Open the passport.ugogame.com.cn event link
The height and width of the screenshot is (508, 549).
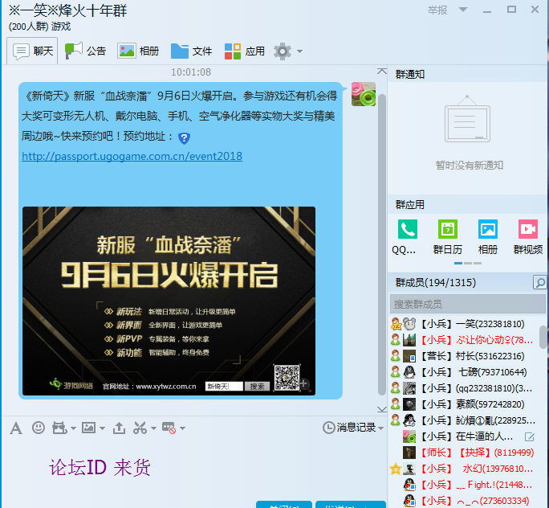[132, 156]
